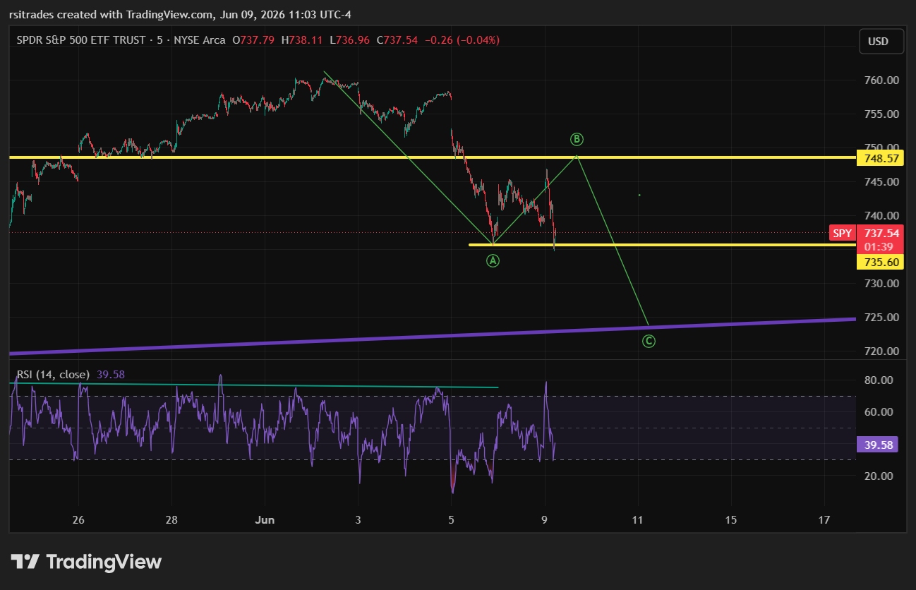
Task: Click the 725.00 price axis label
Action: pyautogui.click(x=881, y=318)
